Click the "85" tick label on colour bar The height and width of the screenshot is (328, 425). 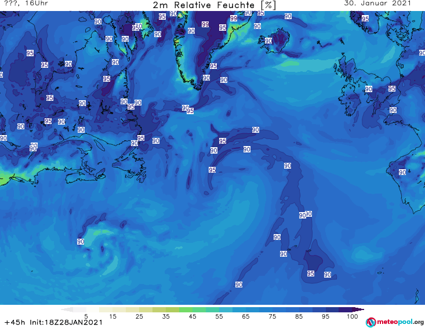(299, 316)
